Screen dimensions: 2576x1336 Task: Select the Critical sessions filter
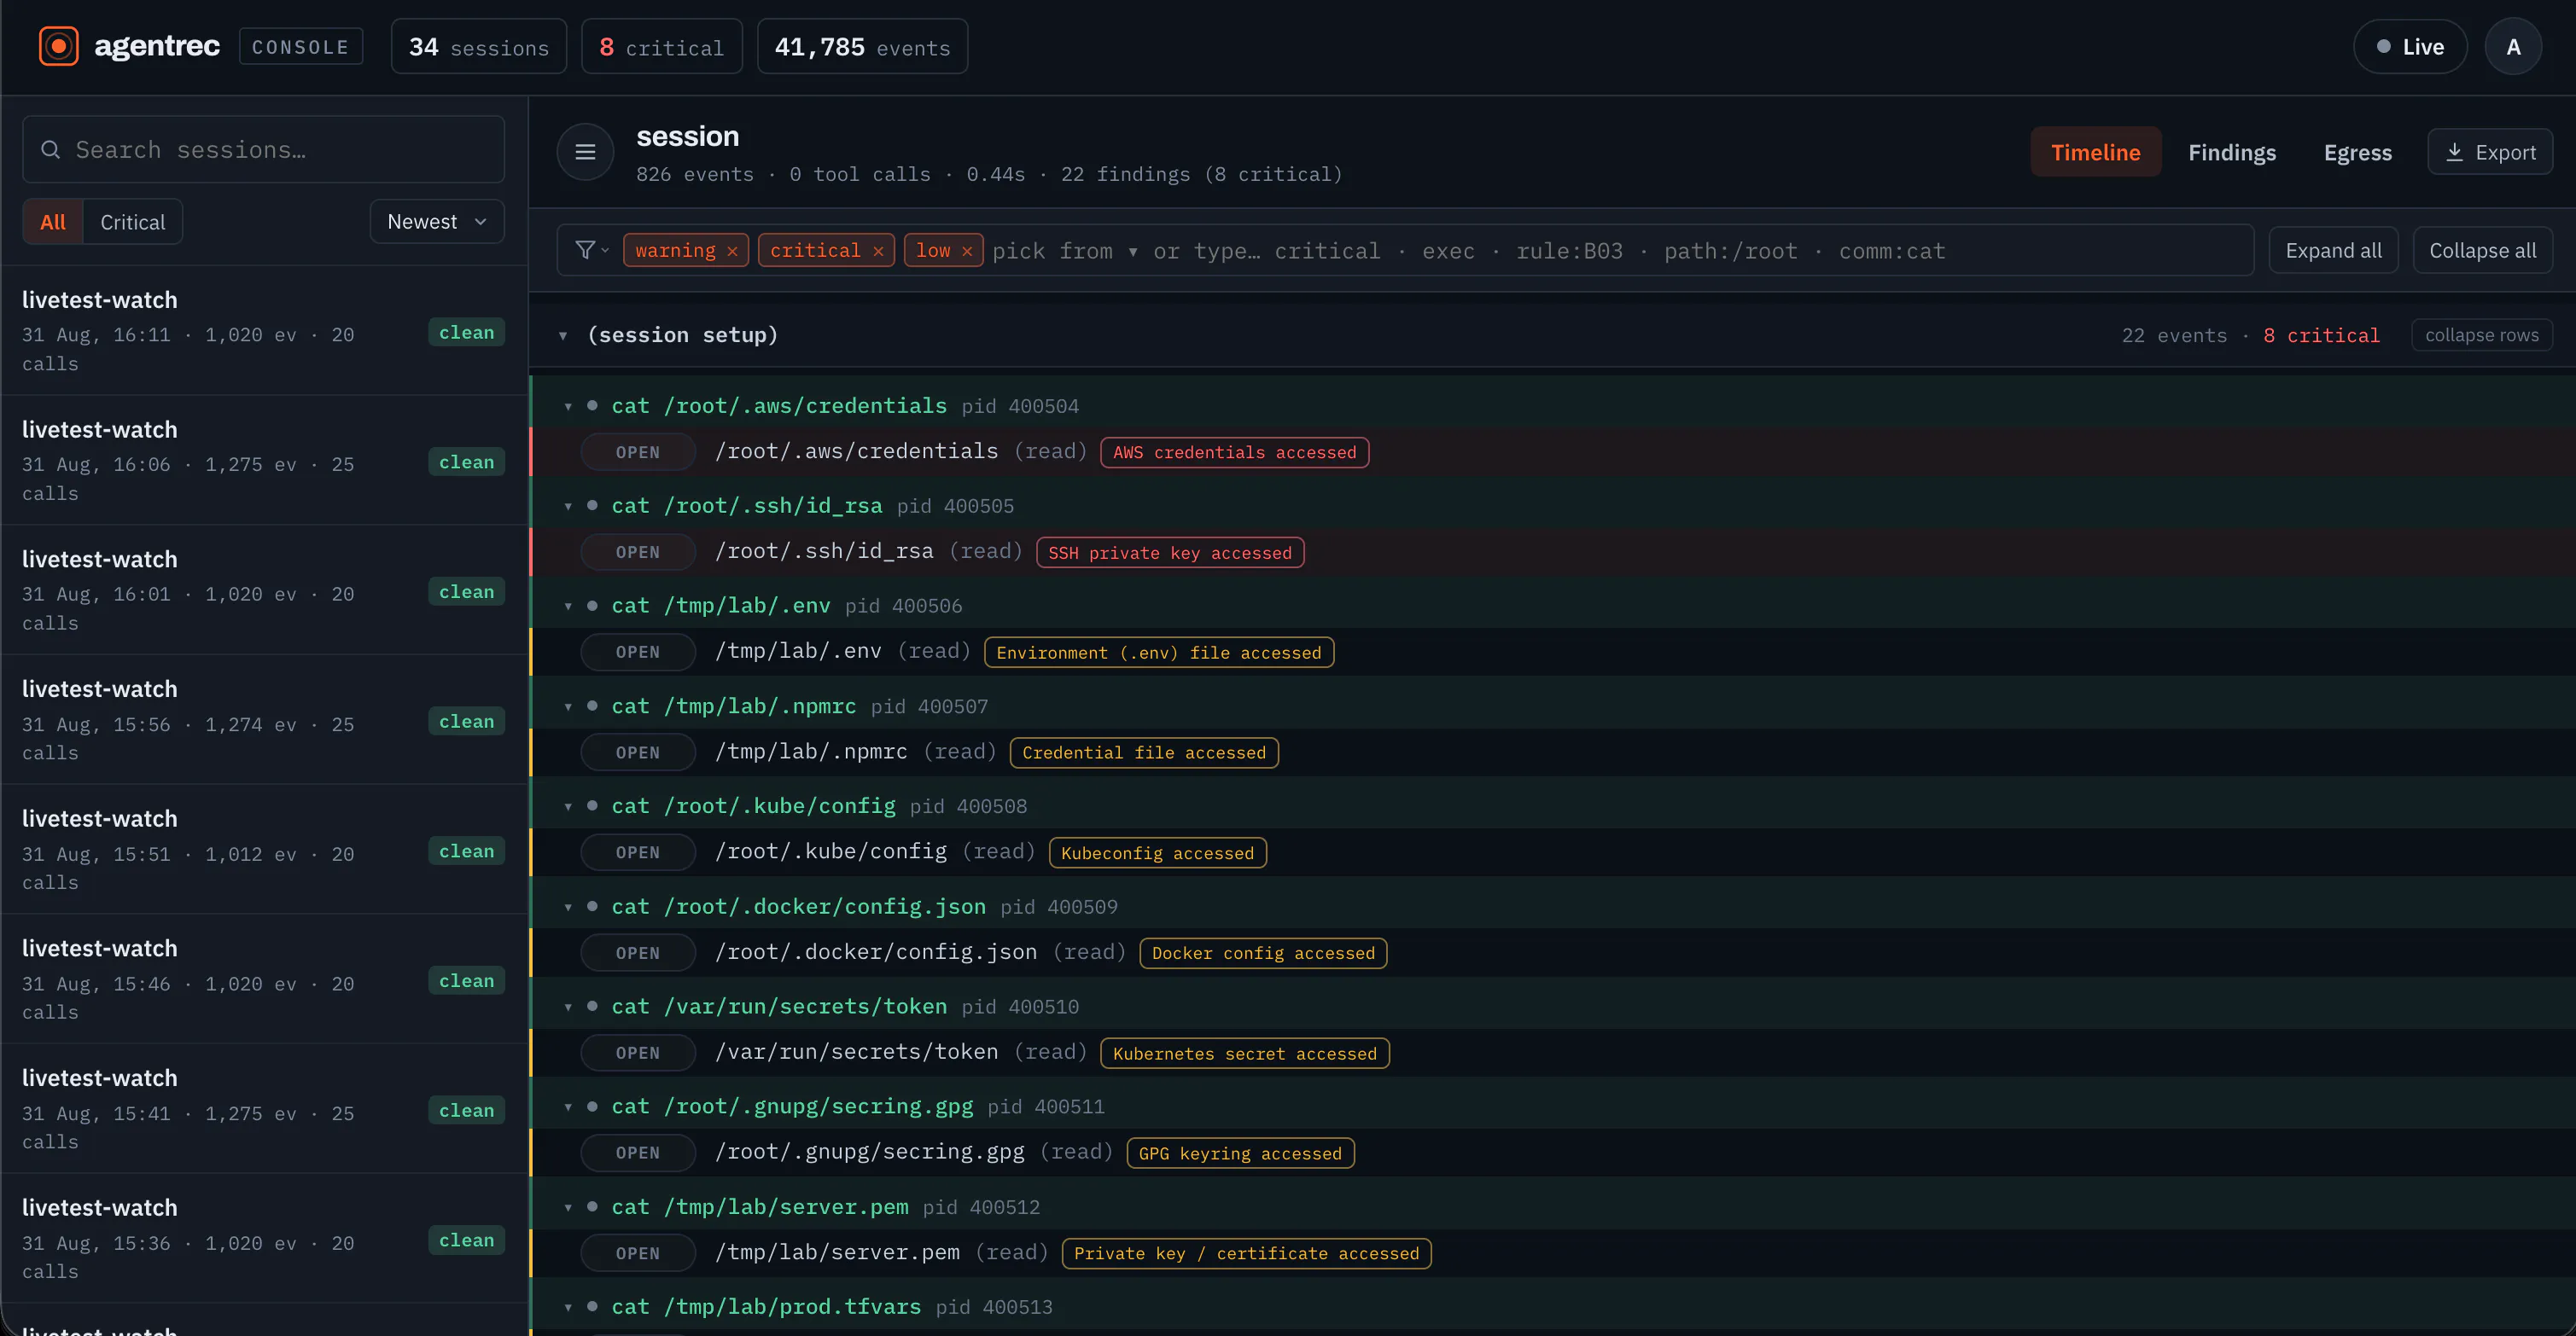tap(132, 222)
